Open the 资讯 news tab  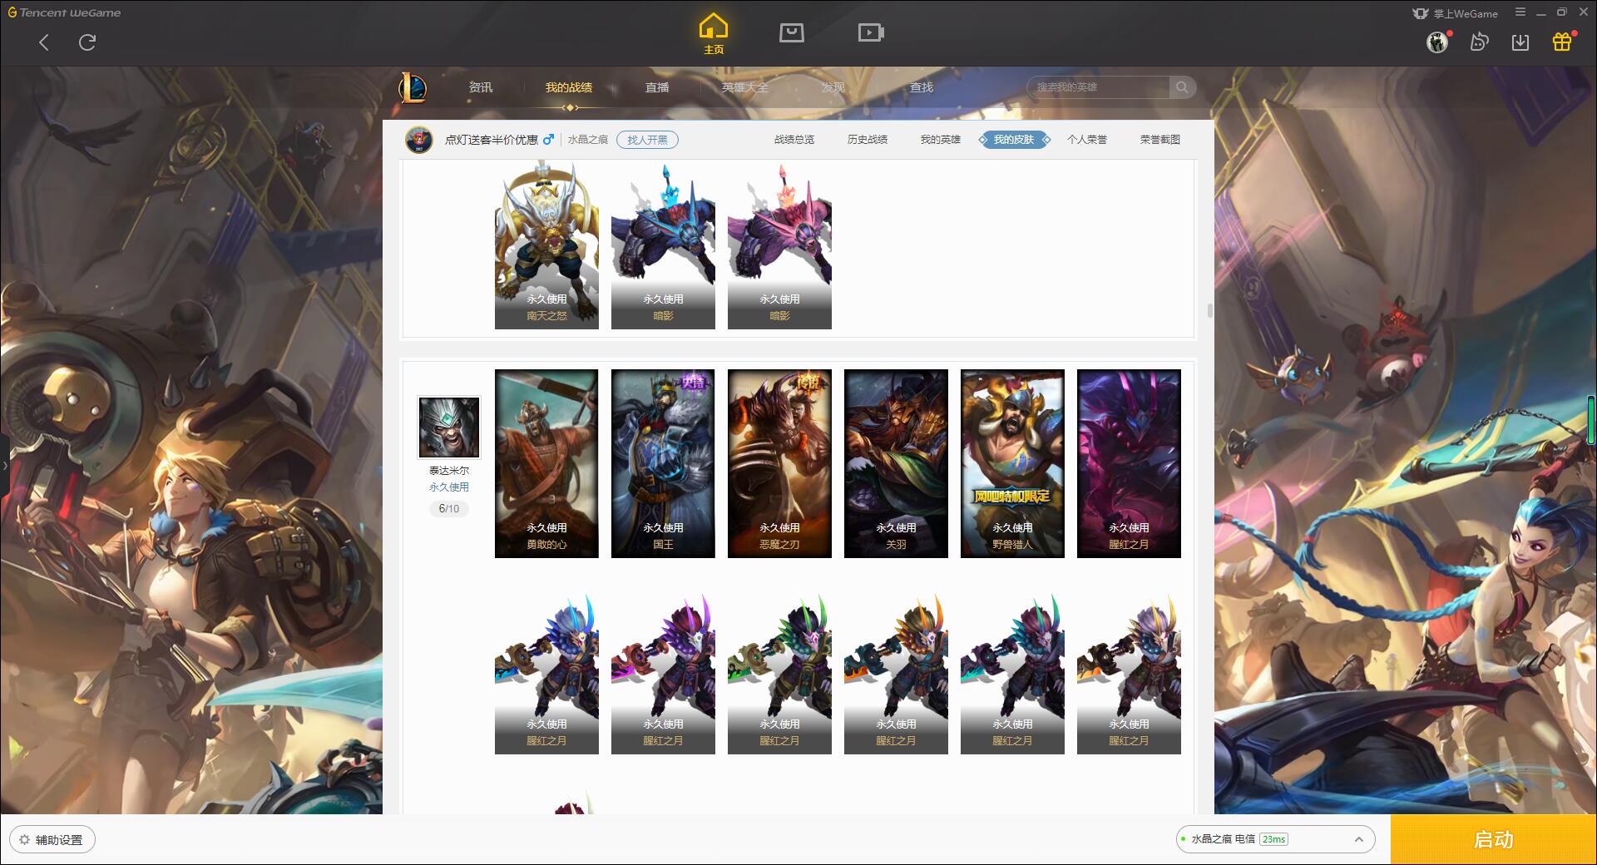[481, 87]
